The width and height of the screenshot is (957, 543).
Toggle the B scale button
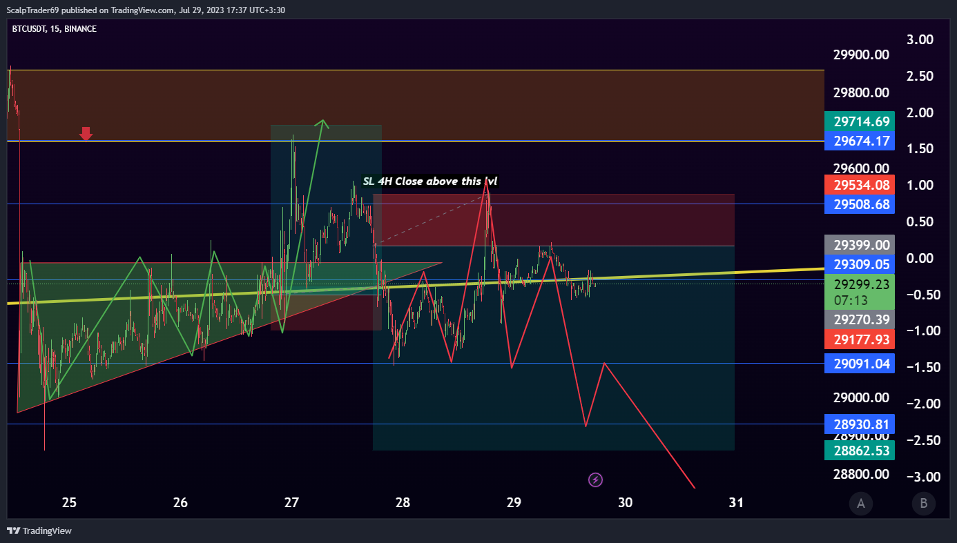[923, 504]
